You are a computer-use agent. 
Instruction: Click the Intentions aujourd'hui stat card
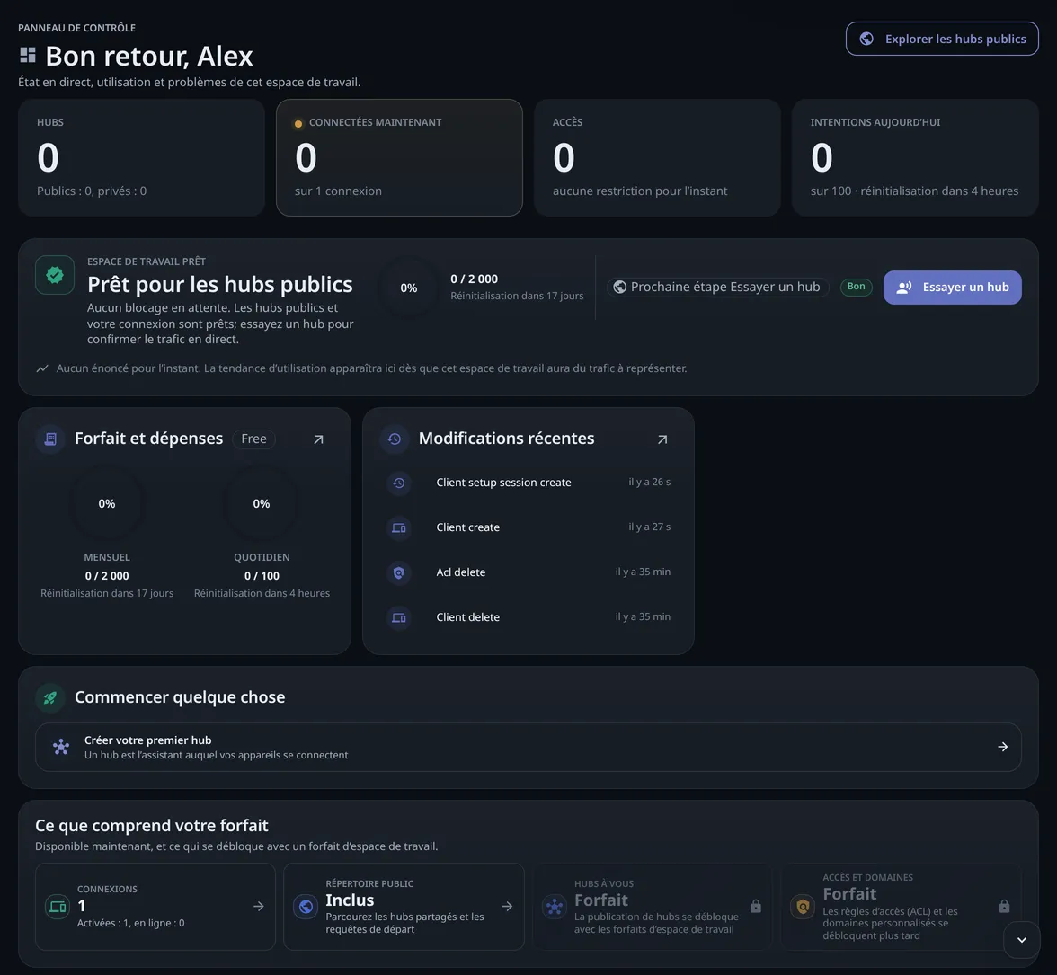pyautogui.click(x=915, y=157)
